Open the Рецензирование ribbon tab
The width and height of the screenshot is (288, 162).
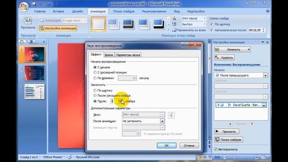coord(154,11)
